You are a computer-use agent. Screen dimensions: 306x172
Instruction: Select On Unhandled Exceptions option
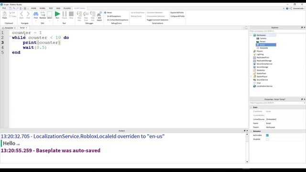pos(116,20)
